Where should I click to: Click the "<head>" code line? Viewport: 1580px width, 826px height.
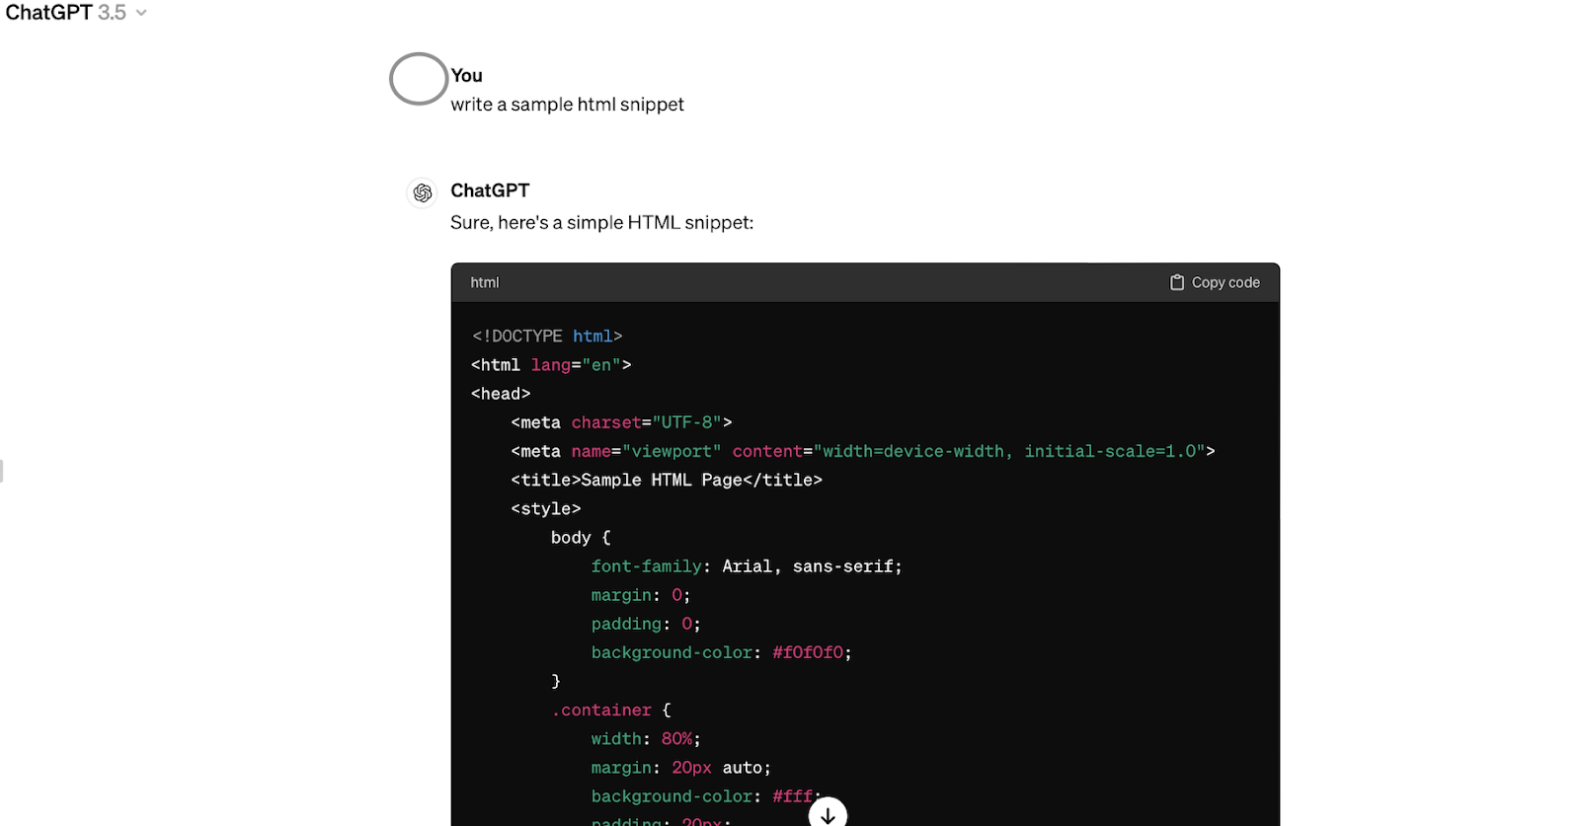coord(501,394)
